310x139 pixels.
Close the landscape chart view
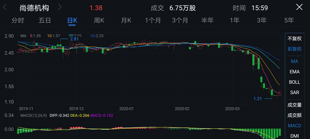(x=299, y=7)
